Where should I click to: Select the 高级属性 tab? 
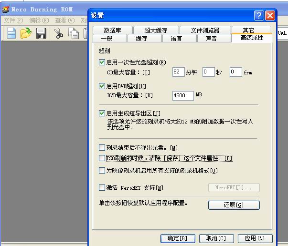(252, 38)
